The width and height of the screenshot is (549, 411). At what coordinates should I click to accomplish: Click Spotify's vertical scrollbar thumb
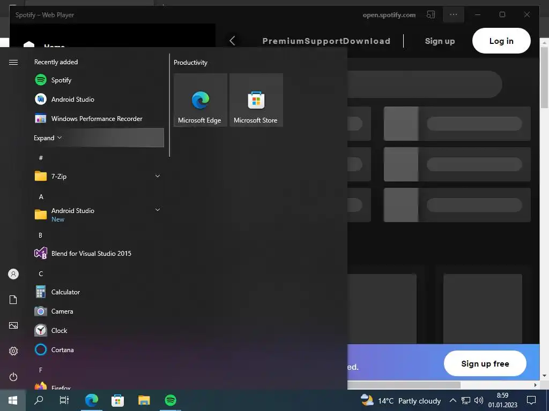point(544,77)
